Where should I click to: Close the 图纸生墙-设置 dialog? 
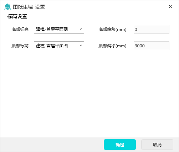(170, 7)
